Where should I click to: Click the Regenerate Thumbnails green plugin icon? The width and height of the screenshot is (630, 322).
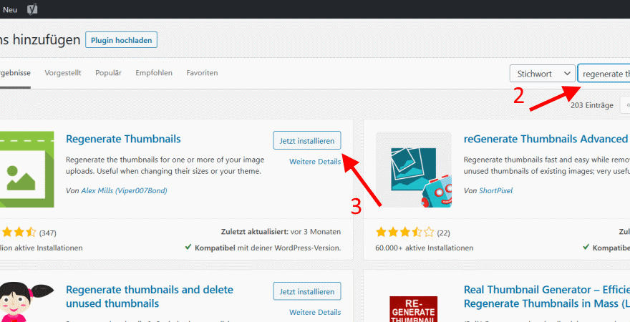coord(27,169)
